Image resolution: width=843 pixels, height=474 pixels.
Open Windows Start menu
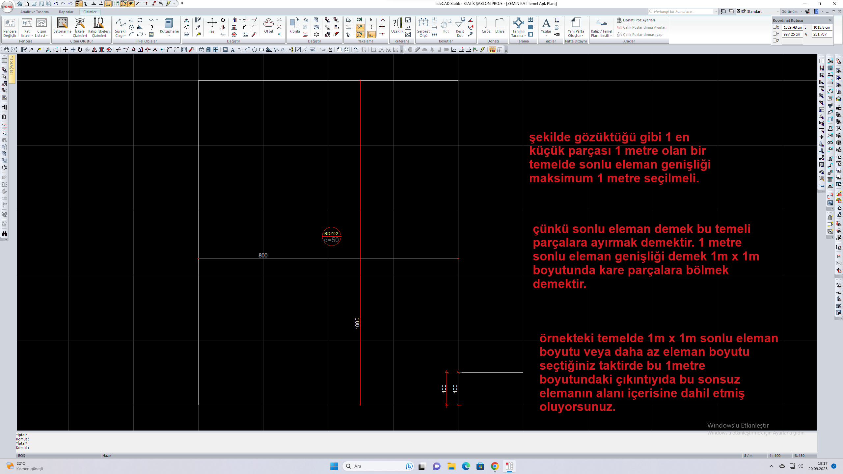(x=334, y=466)
